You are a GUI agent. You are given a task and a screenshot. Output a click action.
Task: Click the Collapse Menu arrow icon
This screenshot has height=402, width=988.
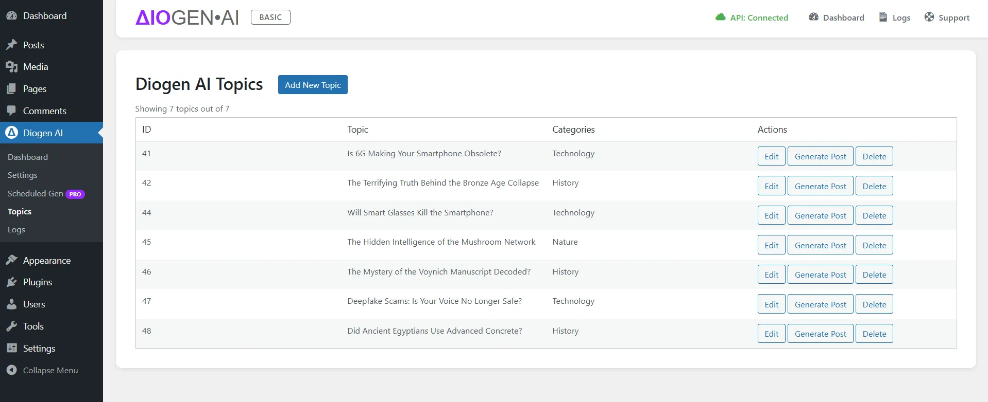tap(12, 370)
